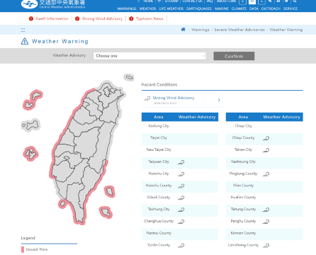Click the red alert icon beside Swell Information
Image resolution: width=316 pixels, height=255 pixels.
pos(31,18)
